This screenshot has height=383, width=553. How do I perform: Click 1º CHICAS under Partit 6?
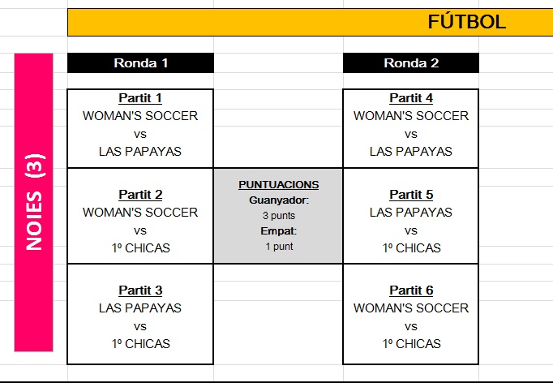point(411,344)
